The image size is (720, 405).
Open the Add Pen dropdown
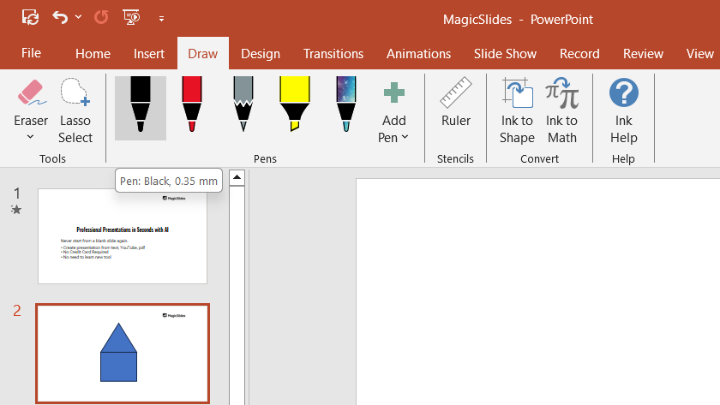pos(393,128)
